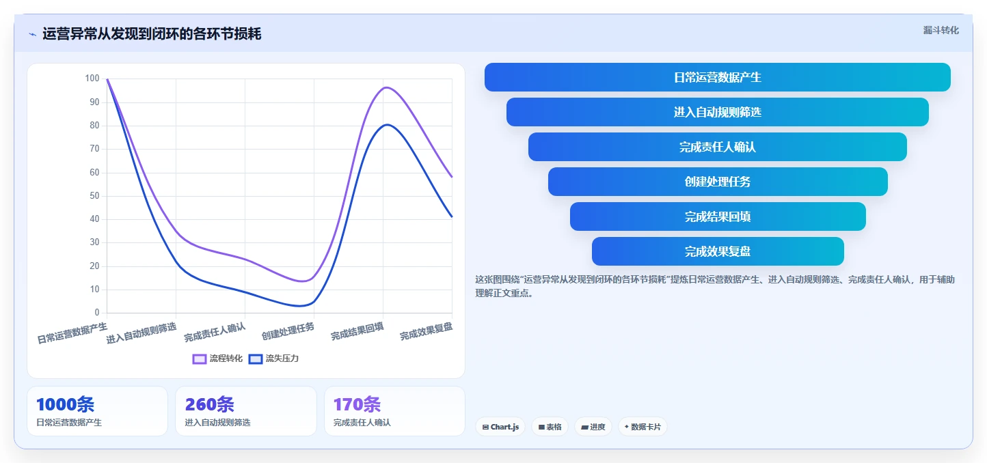Click the 表格 tag

pyautogui.click(x=550, y=427)
